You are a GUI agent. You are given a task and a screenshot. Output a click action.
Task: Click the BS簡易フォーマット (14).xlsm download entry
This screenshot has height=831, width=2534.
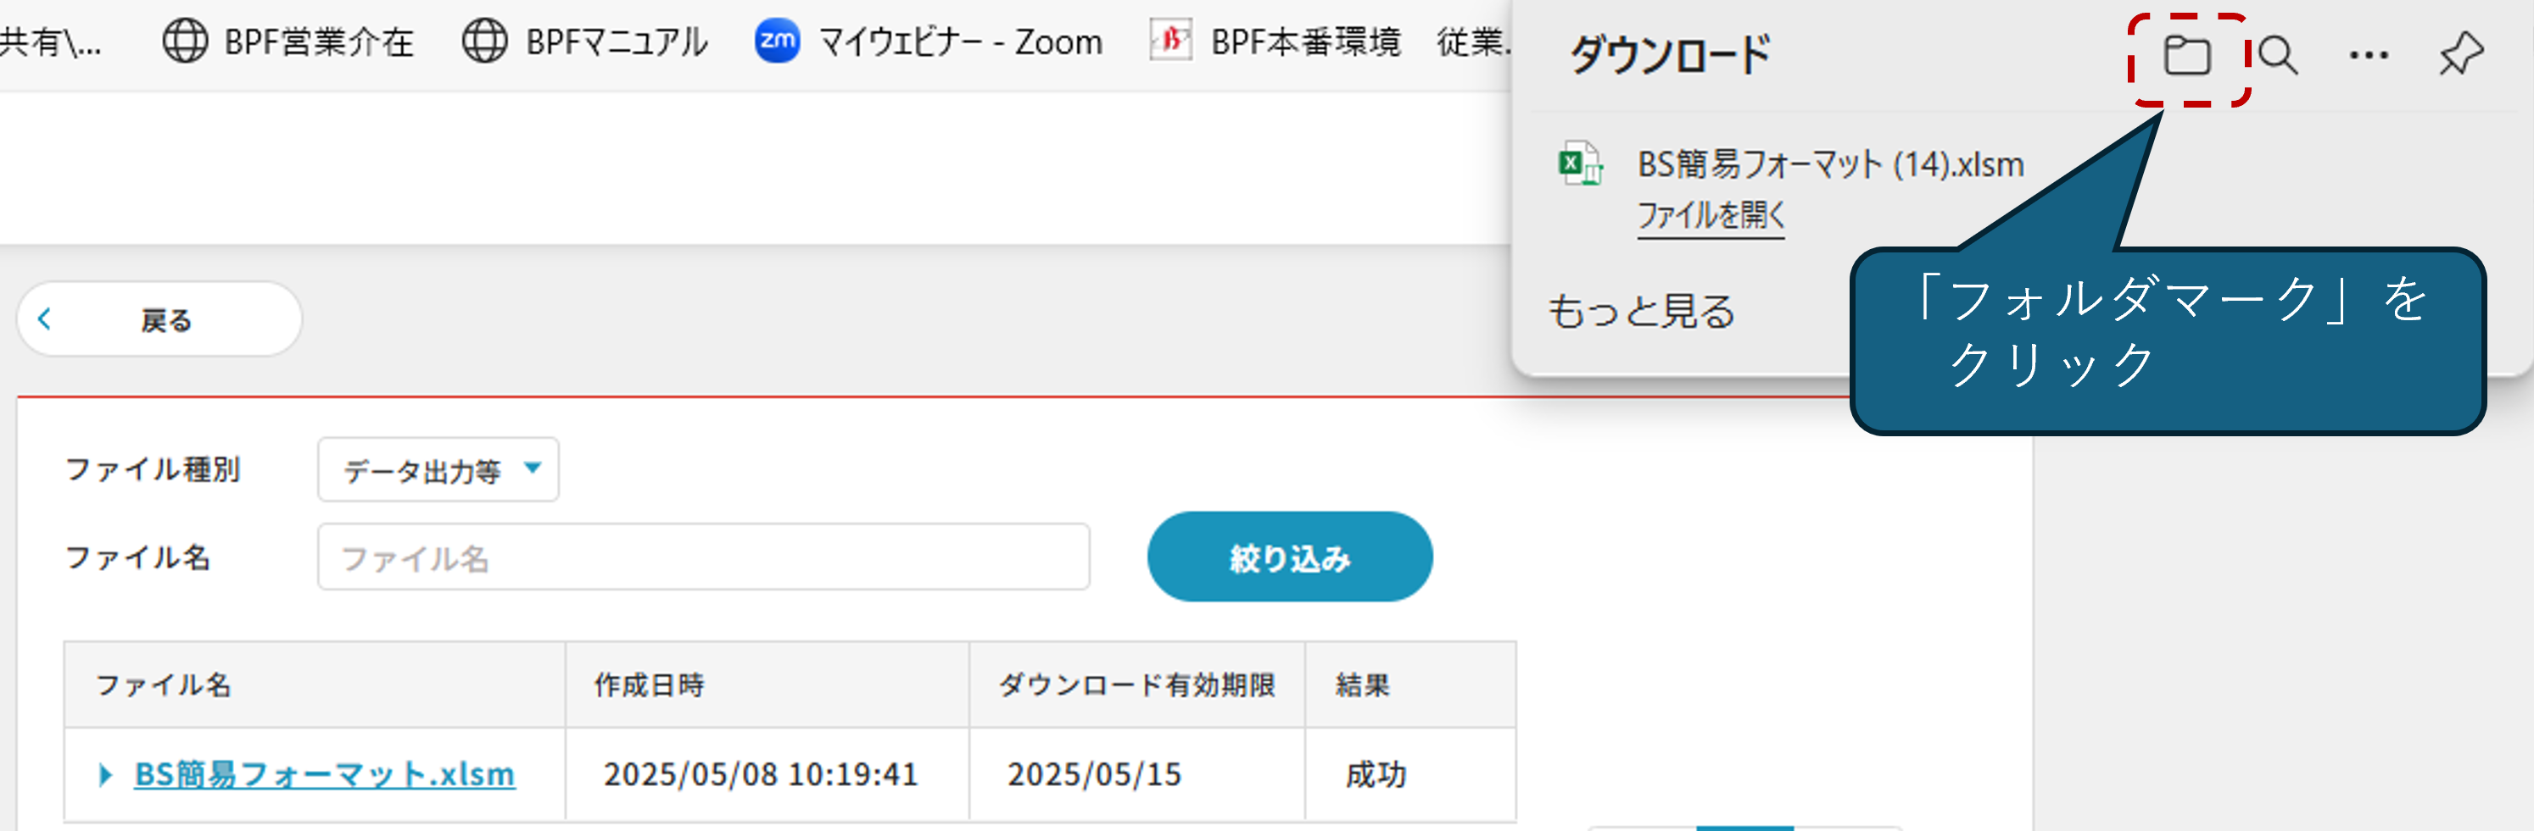[x=1829, y=164]
